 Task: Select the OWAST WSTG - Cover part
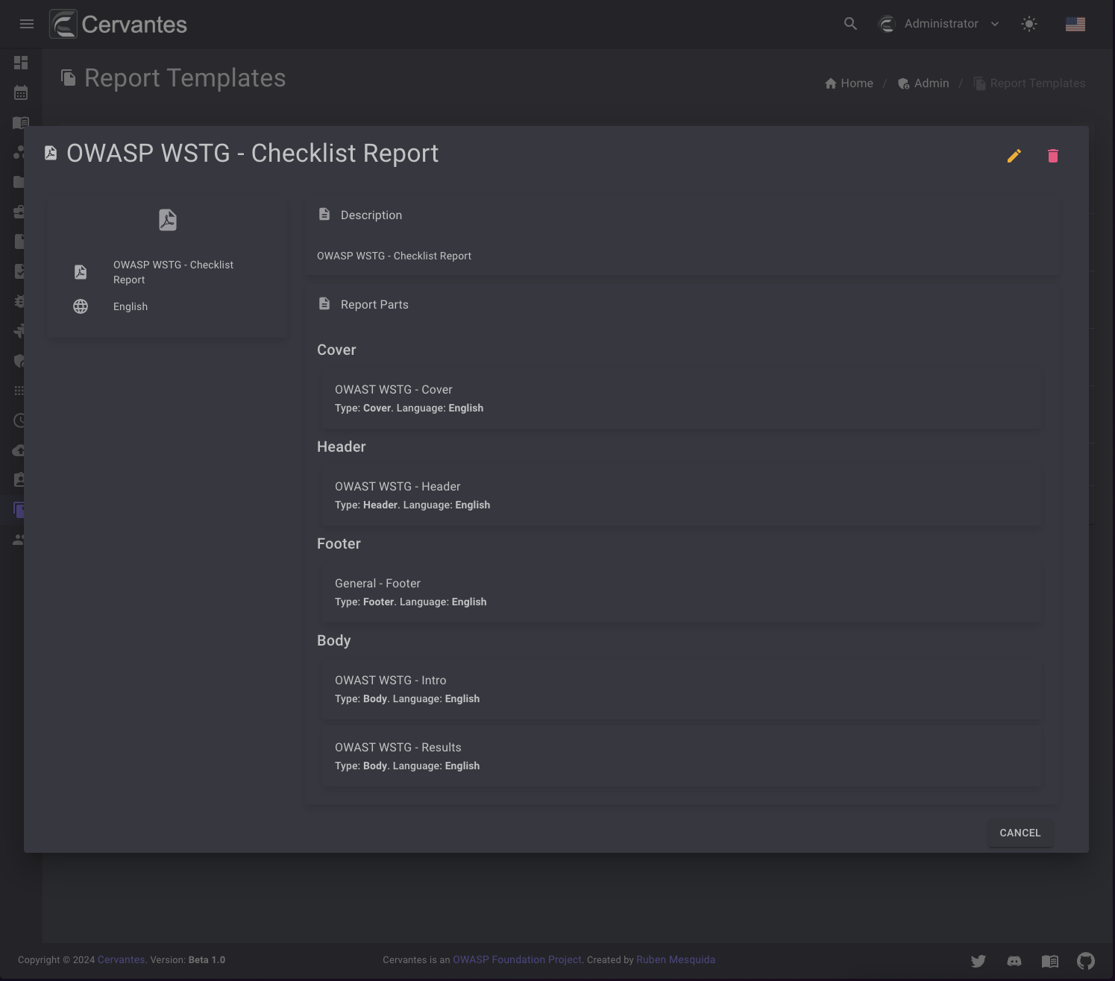(x=682, y=399)
